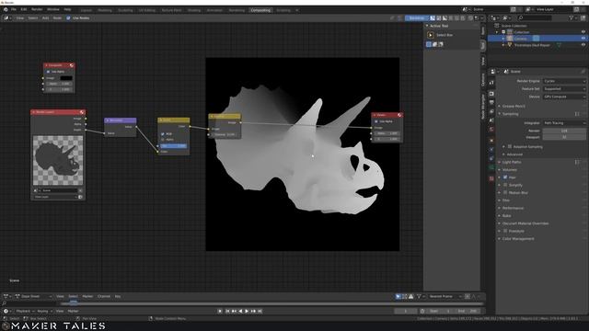The width and height of the screenshot is (589, 331).
Task: Click the auto keying record button
Action: [220, 311]
